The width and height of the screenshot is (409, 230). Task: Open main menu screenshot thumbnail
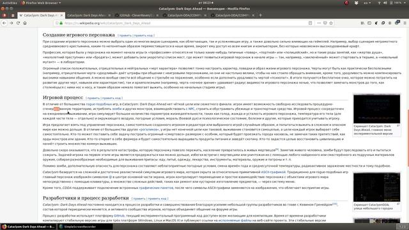(376, 109)
